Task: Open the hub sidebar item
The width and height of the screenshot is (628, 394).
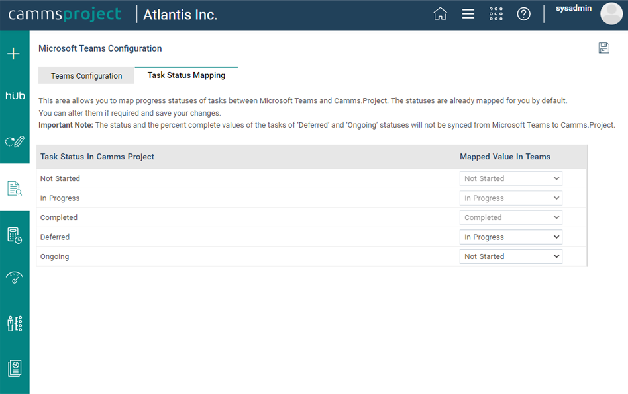Action: point(15,95)
